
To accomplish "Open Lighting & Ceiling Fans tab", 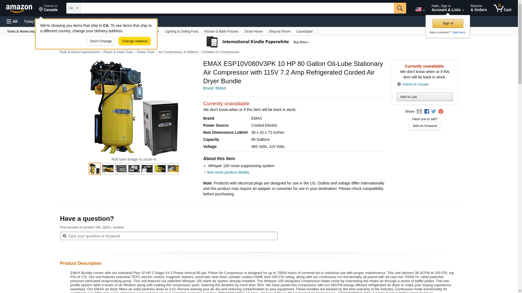I will [x=181, y=31].
